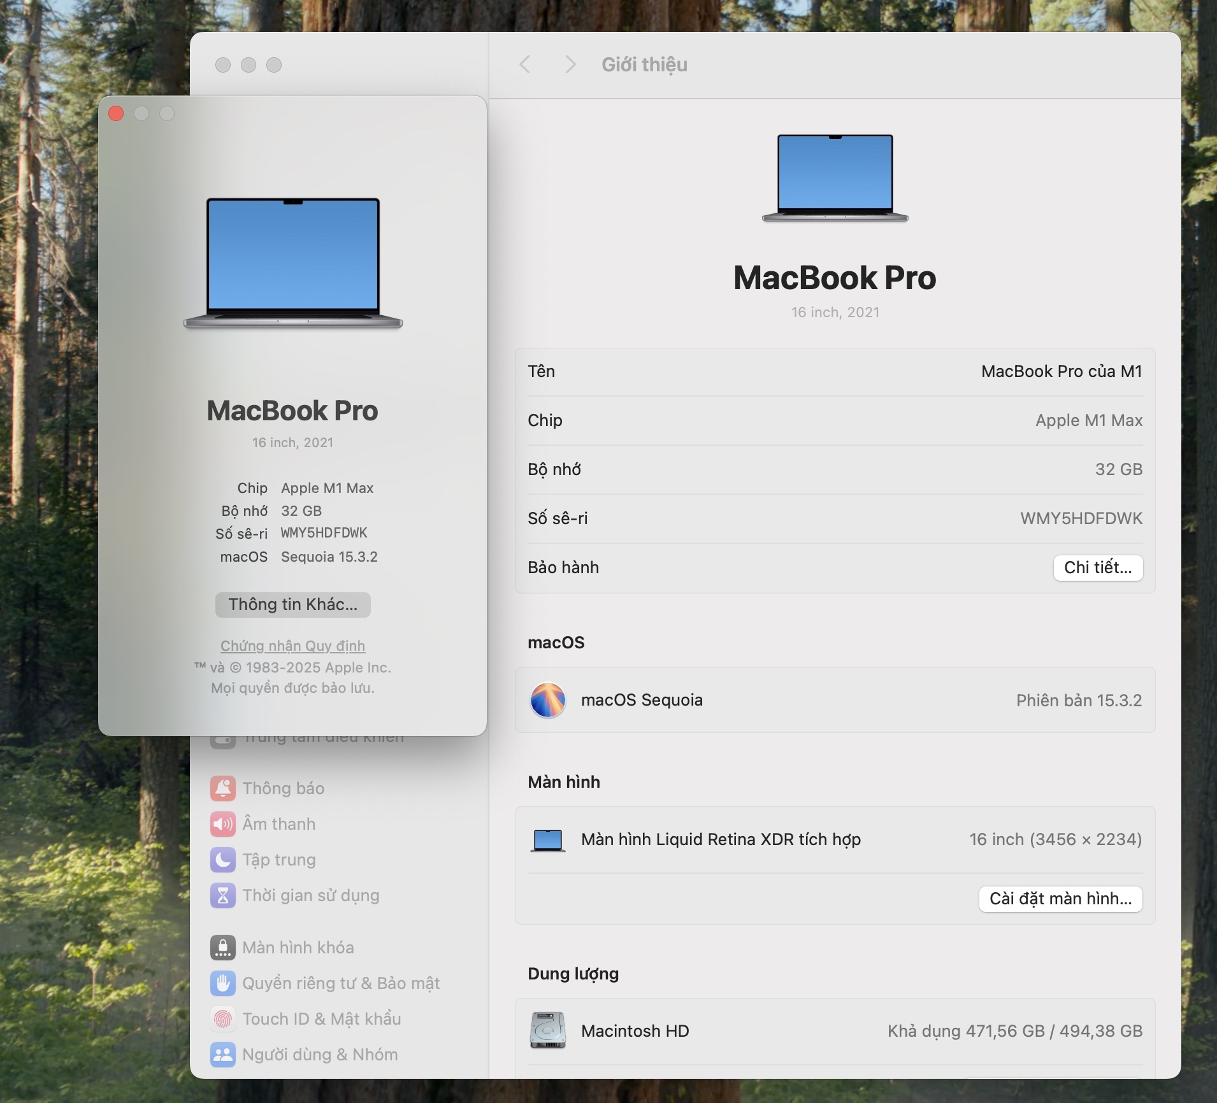
Task: Click the MacBook Pro image in About window
Action: 293,263
